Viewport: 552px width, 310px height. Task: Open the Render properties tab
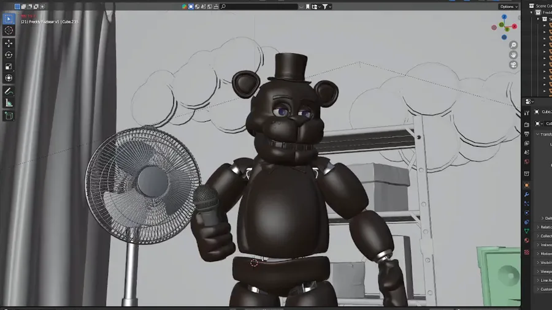[x=527, y=124]
